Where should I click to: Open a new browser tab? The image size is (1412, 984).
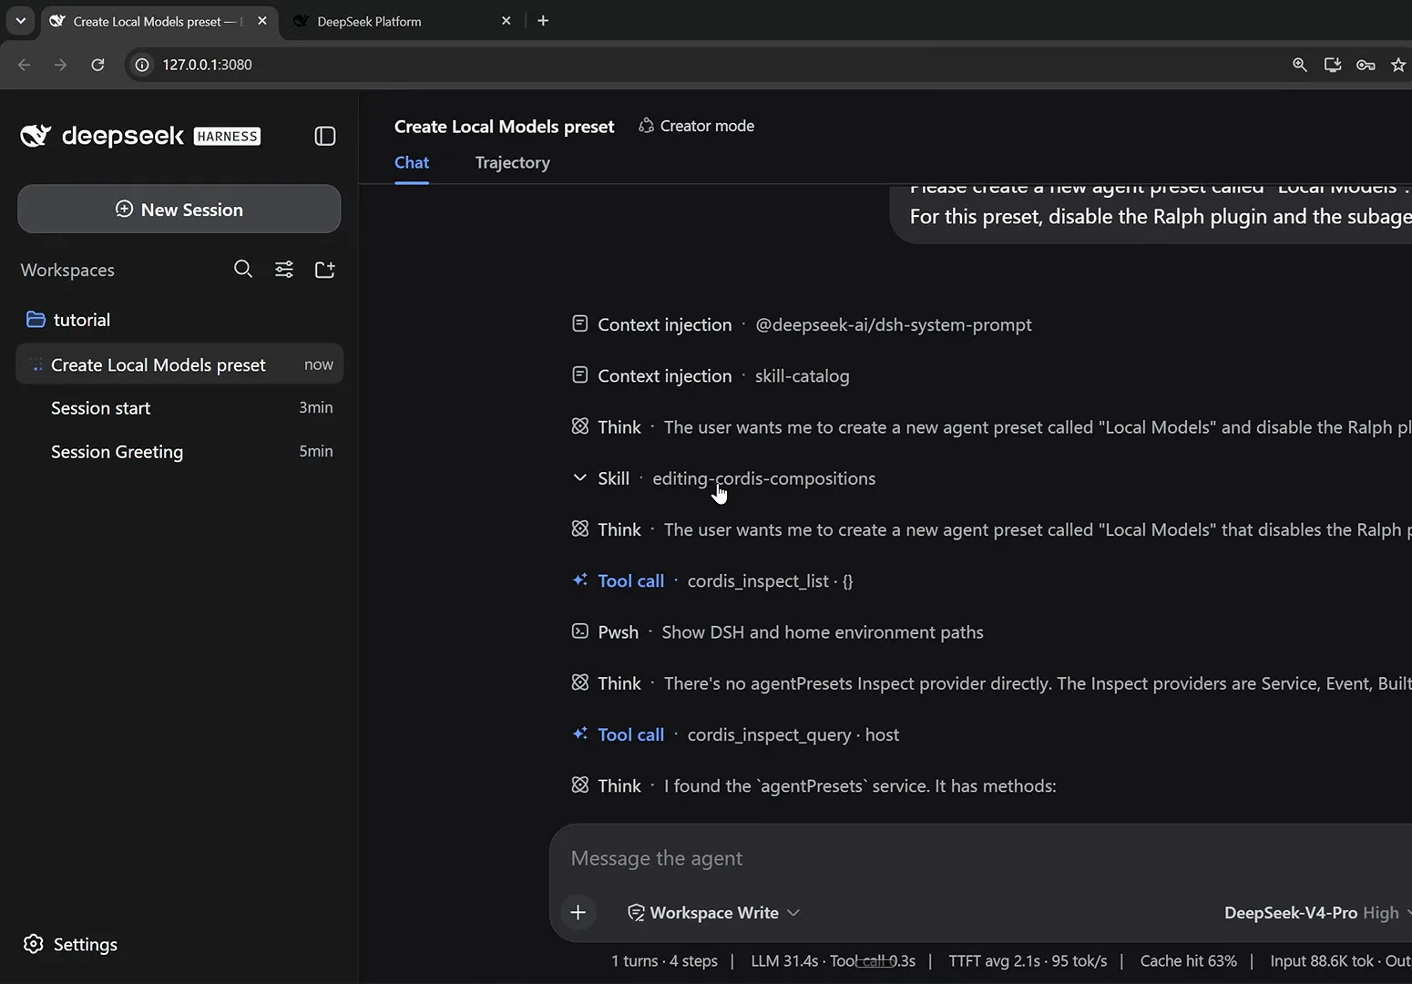543,20
